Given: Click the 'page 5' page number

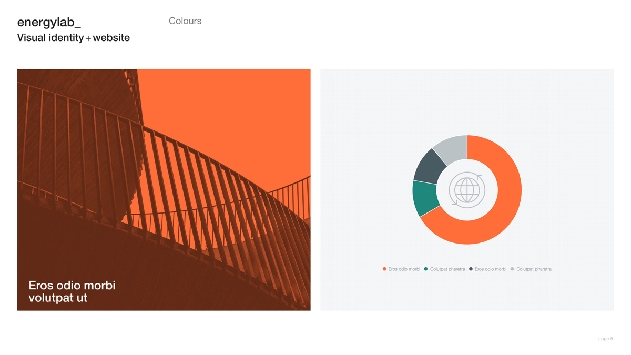Looking at the screenshot, I should (x=605, y=339).
